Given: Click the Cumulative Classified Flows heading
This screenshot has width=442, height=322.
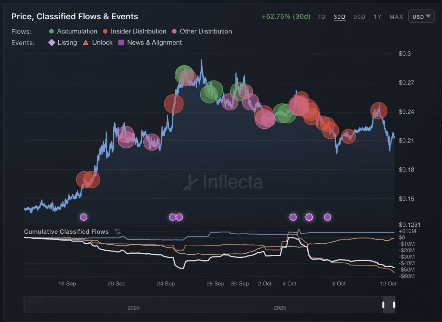Looking at the screenshot, I should (66, 232).
